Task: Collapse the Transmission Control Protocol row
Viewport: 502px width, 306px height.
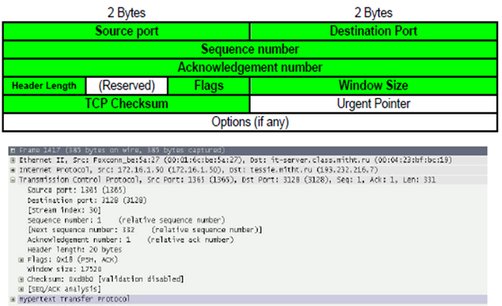Action: tap(13, 180)
